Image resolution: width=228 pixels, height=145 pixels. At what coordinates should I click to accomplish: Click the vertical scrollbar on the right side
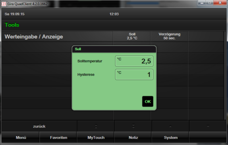coord(225,75)
